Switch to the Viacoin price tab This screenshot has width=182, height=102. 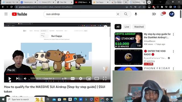pos(28,2)
